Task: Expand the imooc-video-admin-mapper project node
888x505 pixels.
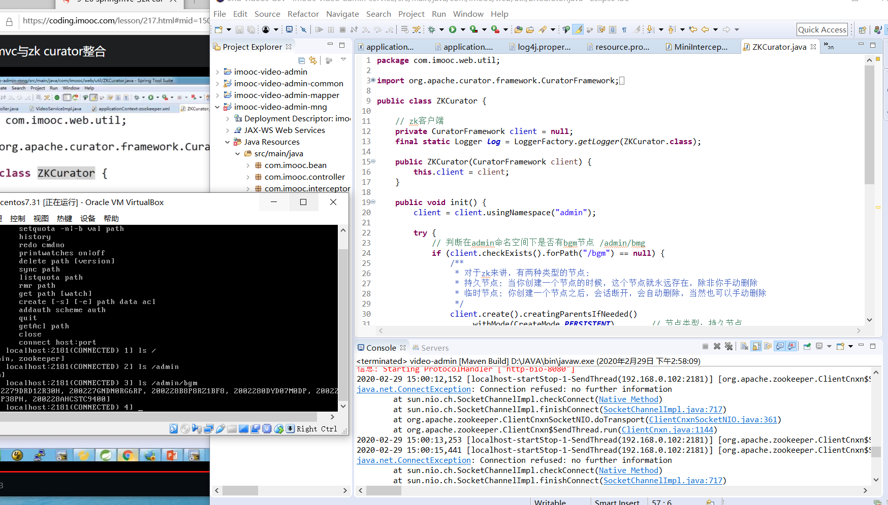Action: tap(217, 95)
